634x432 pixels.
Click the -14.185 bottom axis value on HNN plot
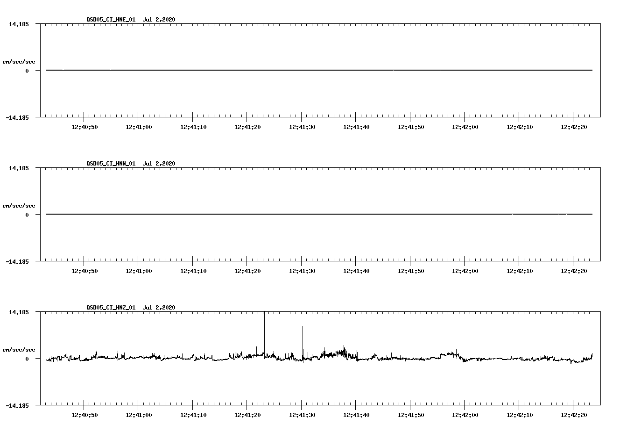tap(17, 262)
